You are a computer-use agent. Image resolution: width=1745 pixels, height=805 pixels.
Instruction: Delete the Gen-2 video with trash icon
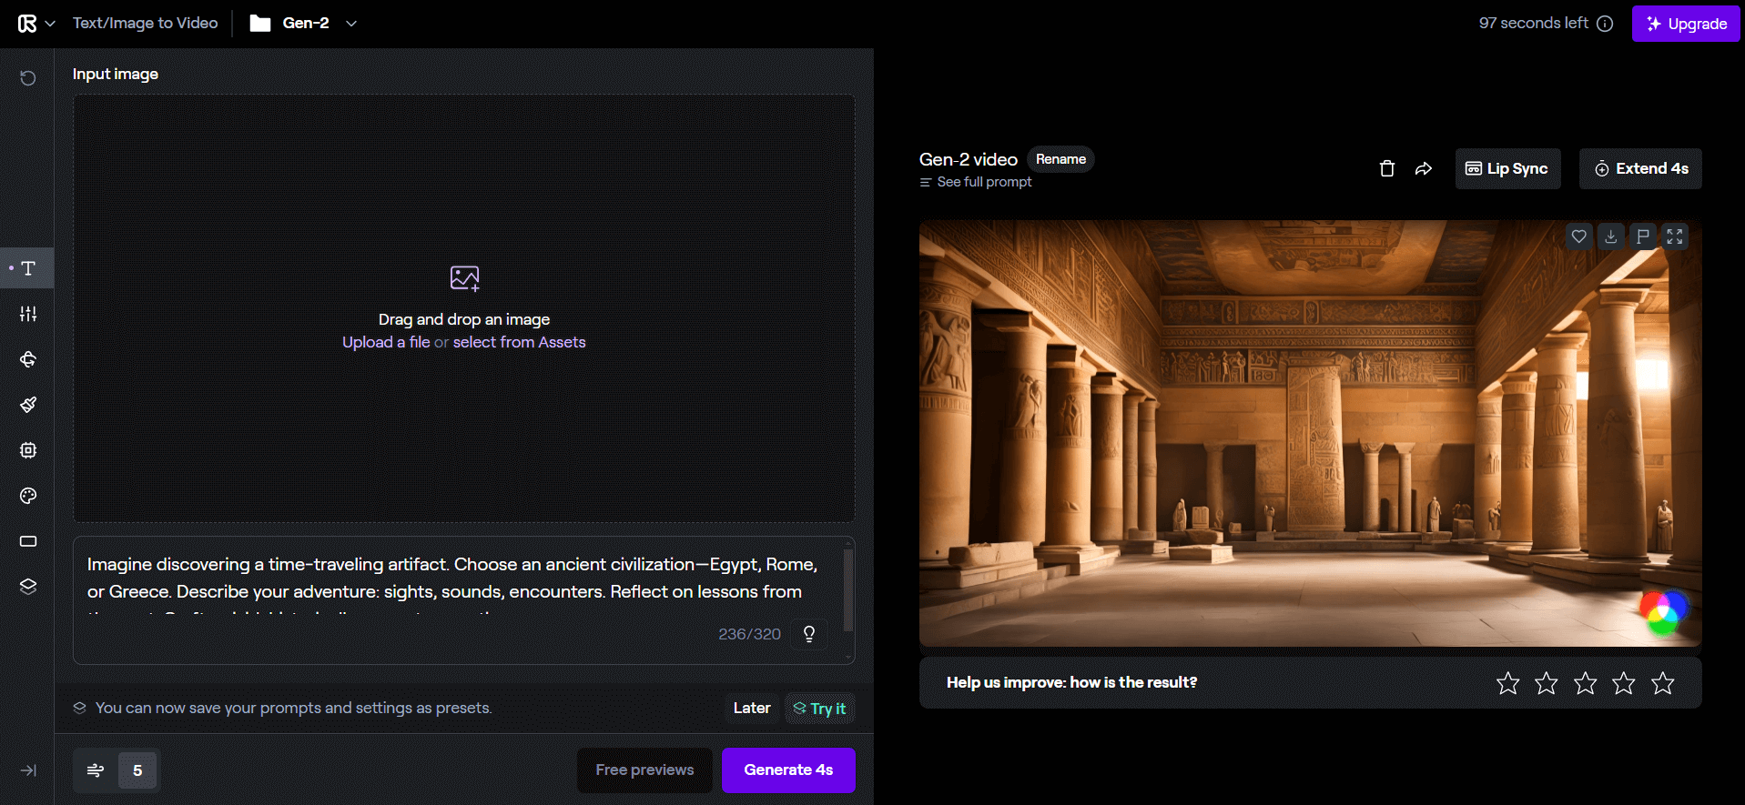pos(1386,168)
